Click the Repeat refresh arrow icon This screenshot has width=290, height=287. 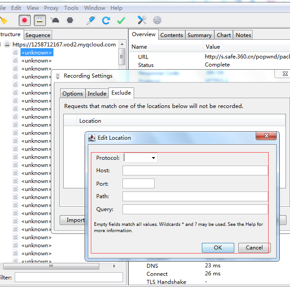[106, 21]
